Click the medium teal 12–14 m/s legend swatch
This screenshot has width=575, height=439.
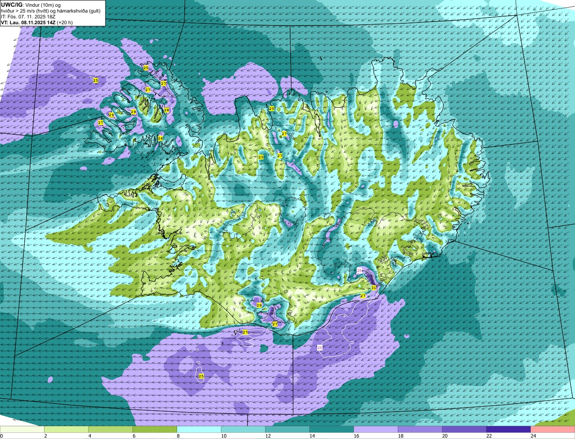tap(287, 429)
